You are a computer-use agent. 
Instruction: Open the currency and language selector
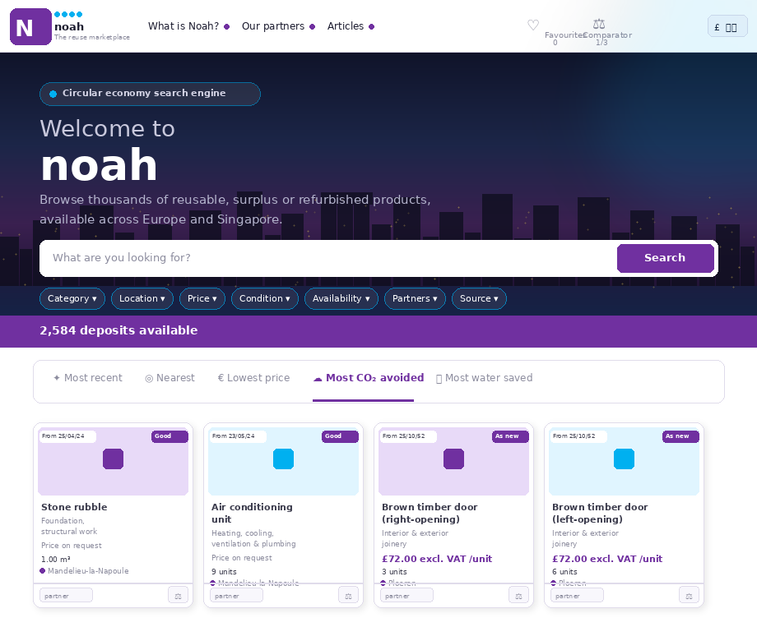(727, 26)
